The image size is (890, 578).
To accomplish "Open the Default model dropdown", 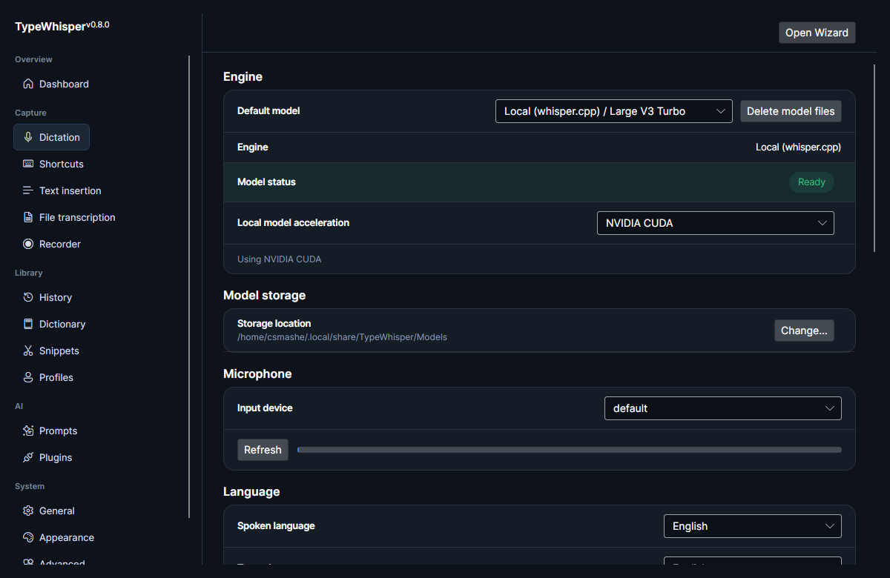I will [614, 111].
